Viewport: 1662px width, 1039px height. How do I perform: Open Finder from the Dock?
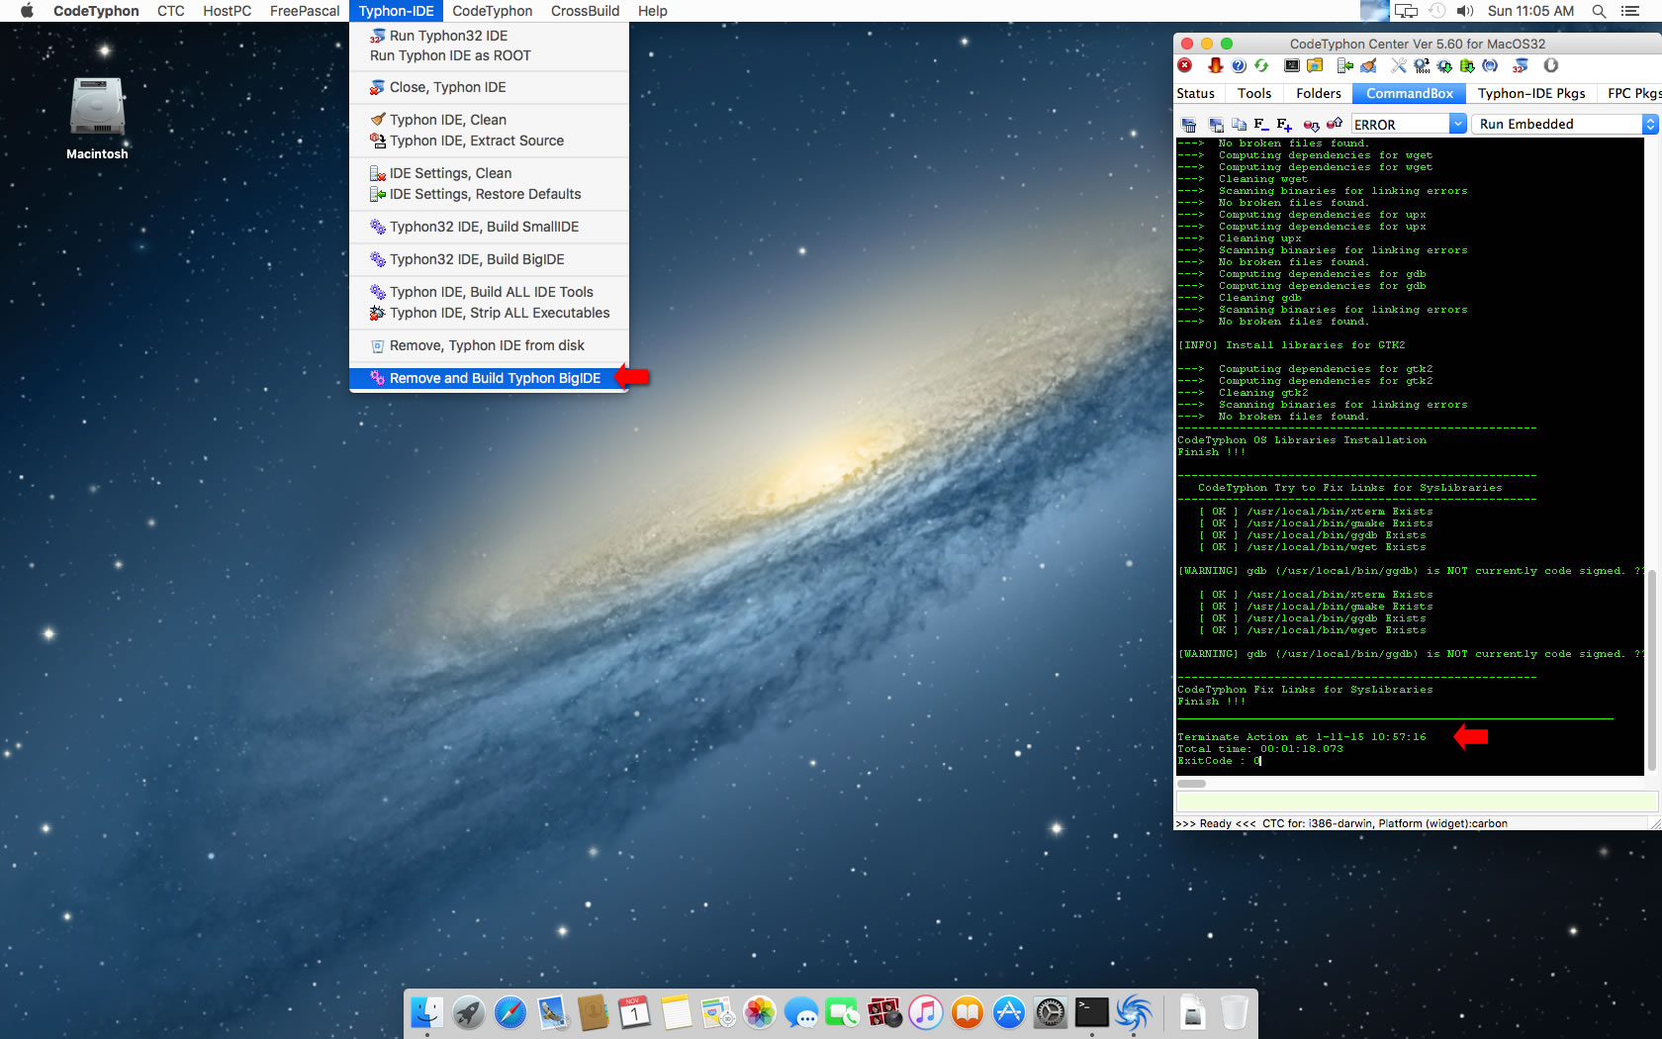pyautogui.click(x=427, y=1012)
